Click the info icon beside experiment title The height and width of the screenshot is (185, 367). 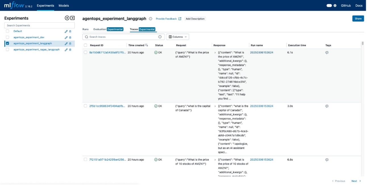[x=151, y=19]
